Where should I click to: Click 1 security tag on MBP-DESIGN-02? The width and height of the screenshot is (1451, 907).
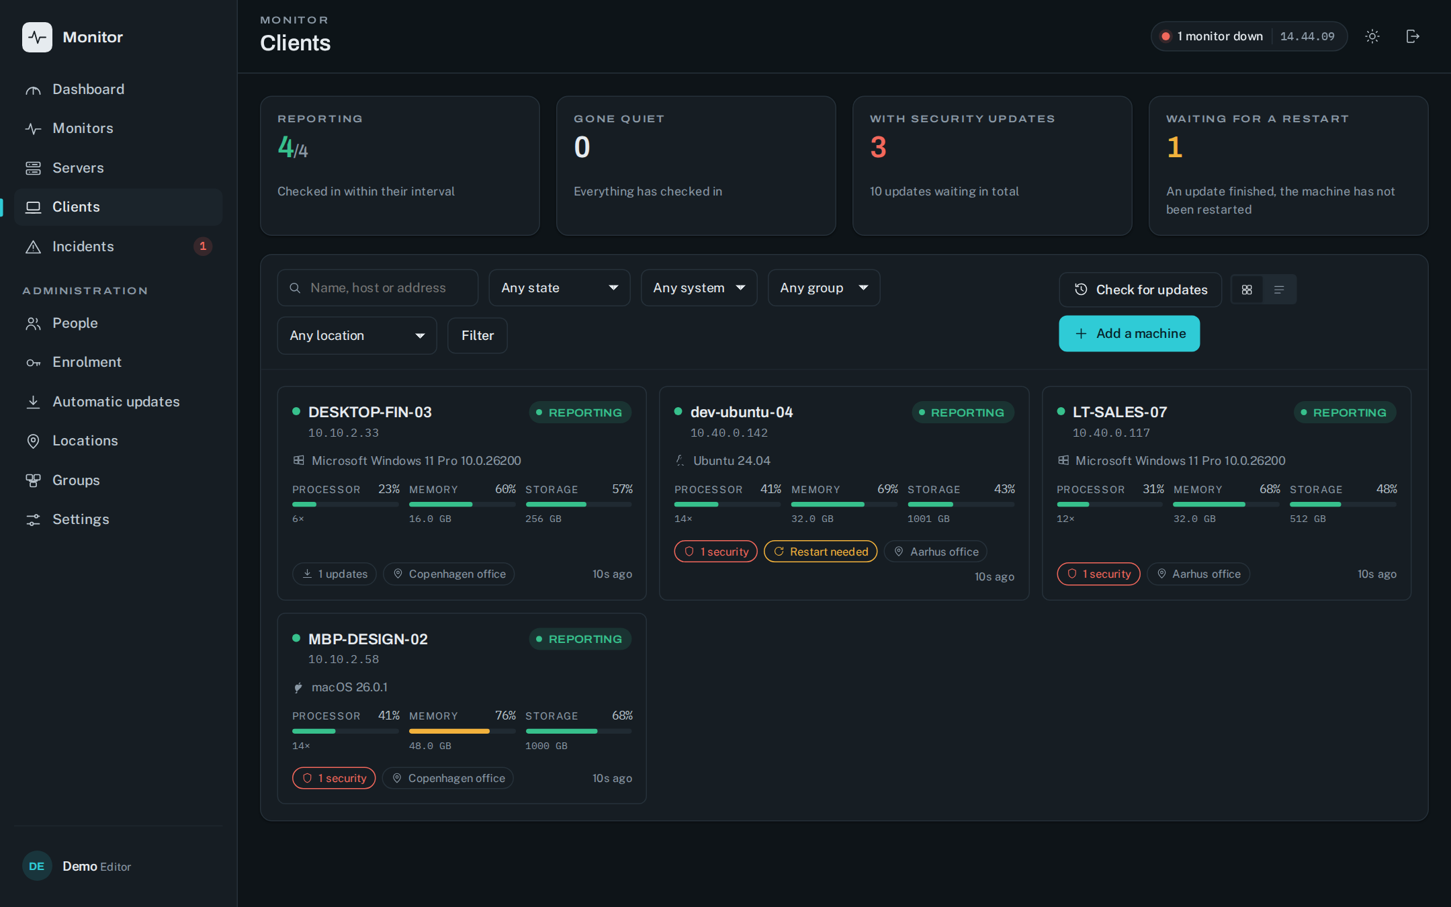pyautogui.click(x=334, y=779)
